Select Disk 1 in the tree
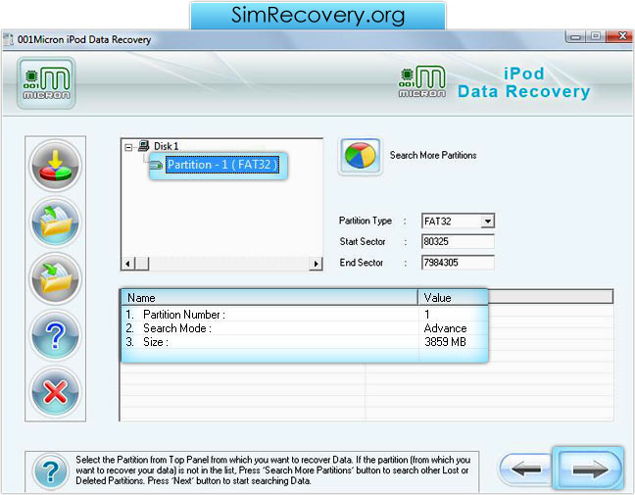The height and width of the screenshot is (495, 635). point(166,146)
